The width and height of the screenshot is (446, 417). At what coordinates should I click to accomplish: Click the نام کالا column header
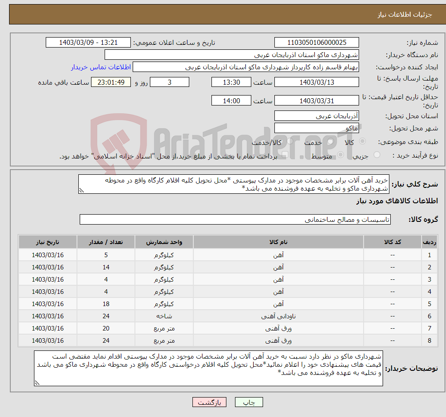[x=278, y=242]
